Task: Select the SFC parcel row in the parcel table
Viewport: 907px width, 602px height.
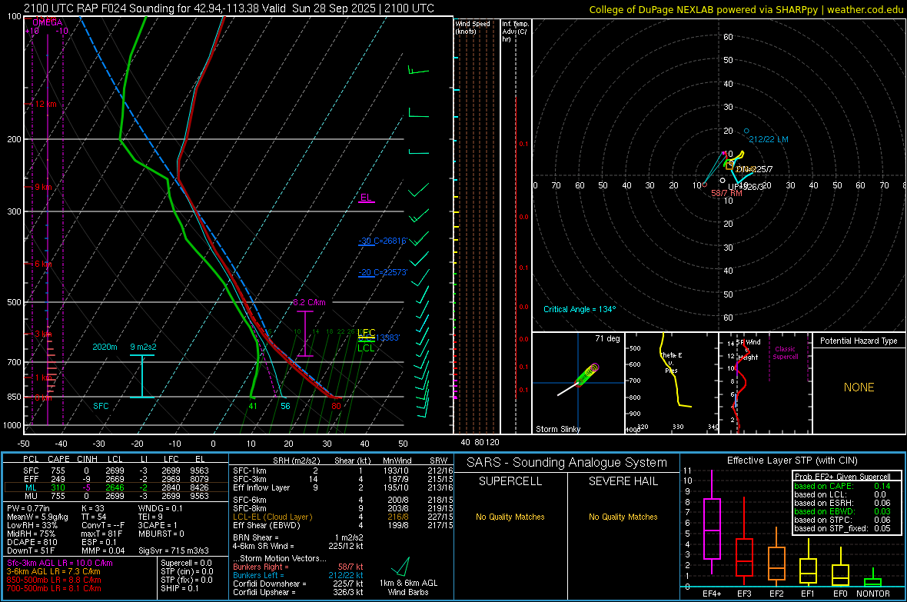Action: point(116,471)
